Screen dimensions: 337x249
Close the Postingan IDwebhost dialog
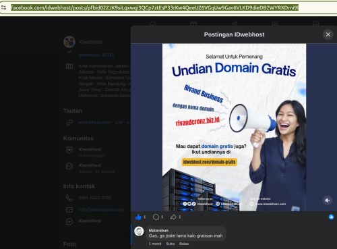328,34
